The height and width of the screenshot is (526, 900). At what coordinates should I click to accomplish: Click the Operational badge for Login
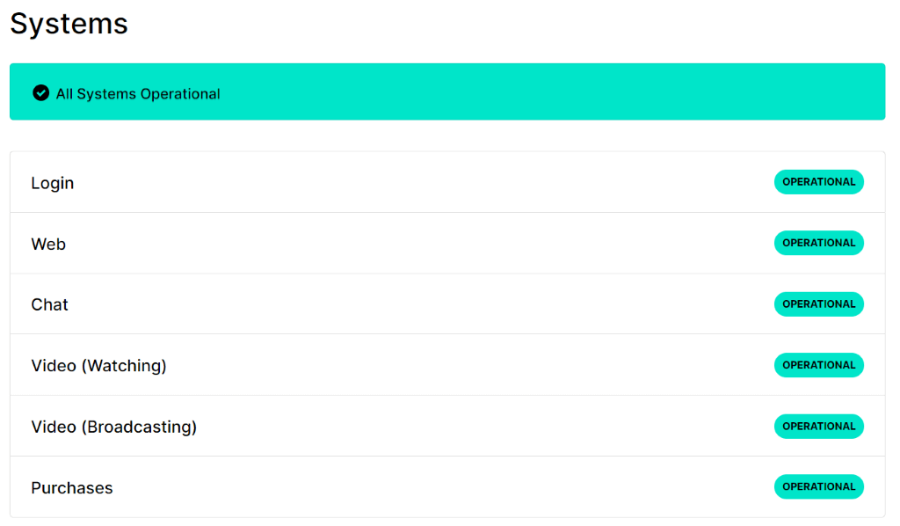click(x=818, y=182)
